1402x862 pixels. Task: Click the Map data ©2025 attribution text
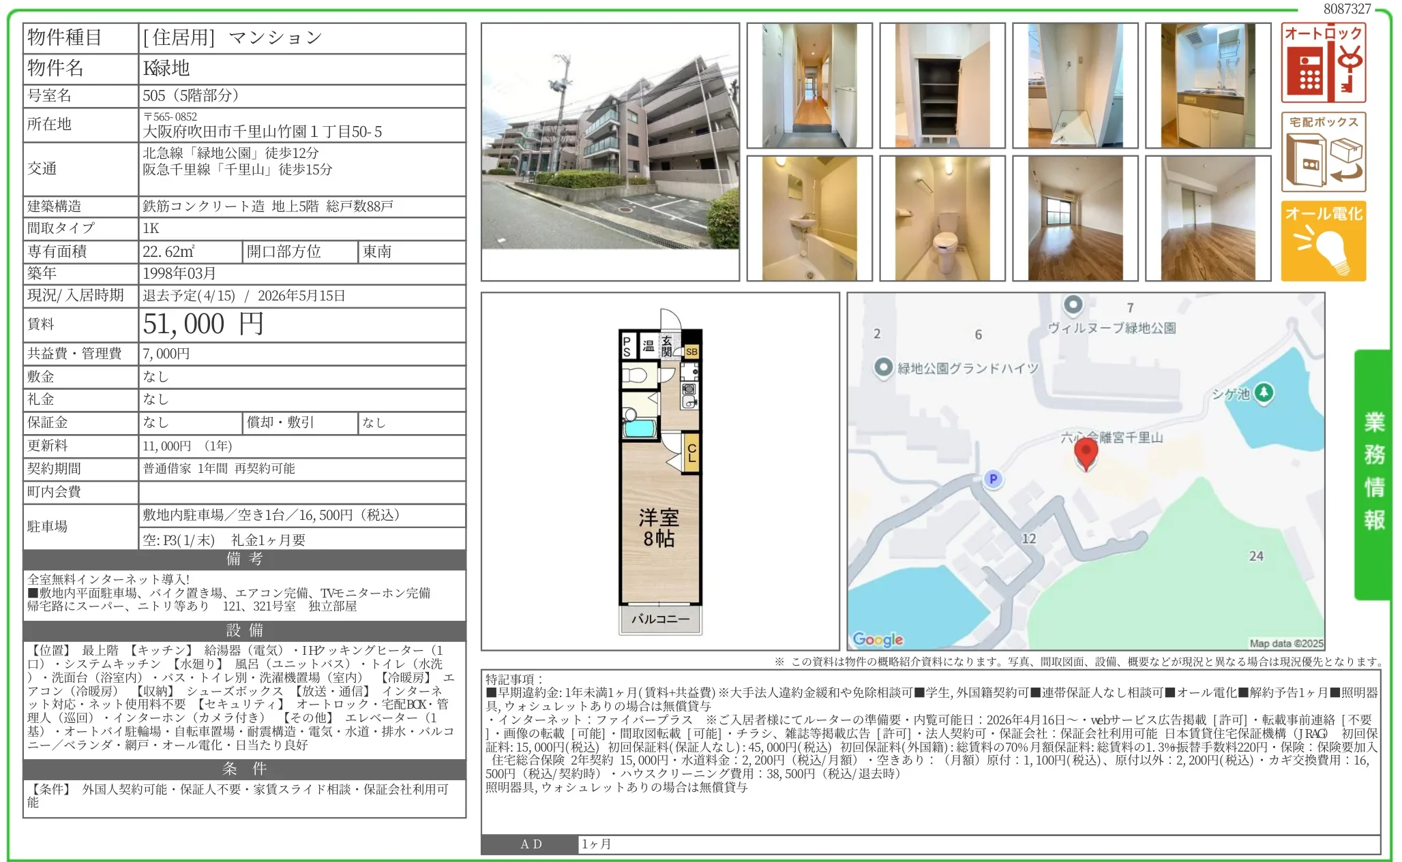[x=1286, y=643]
